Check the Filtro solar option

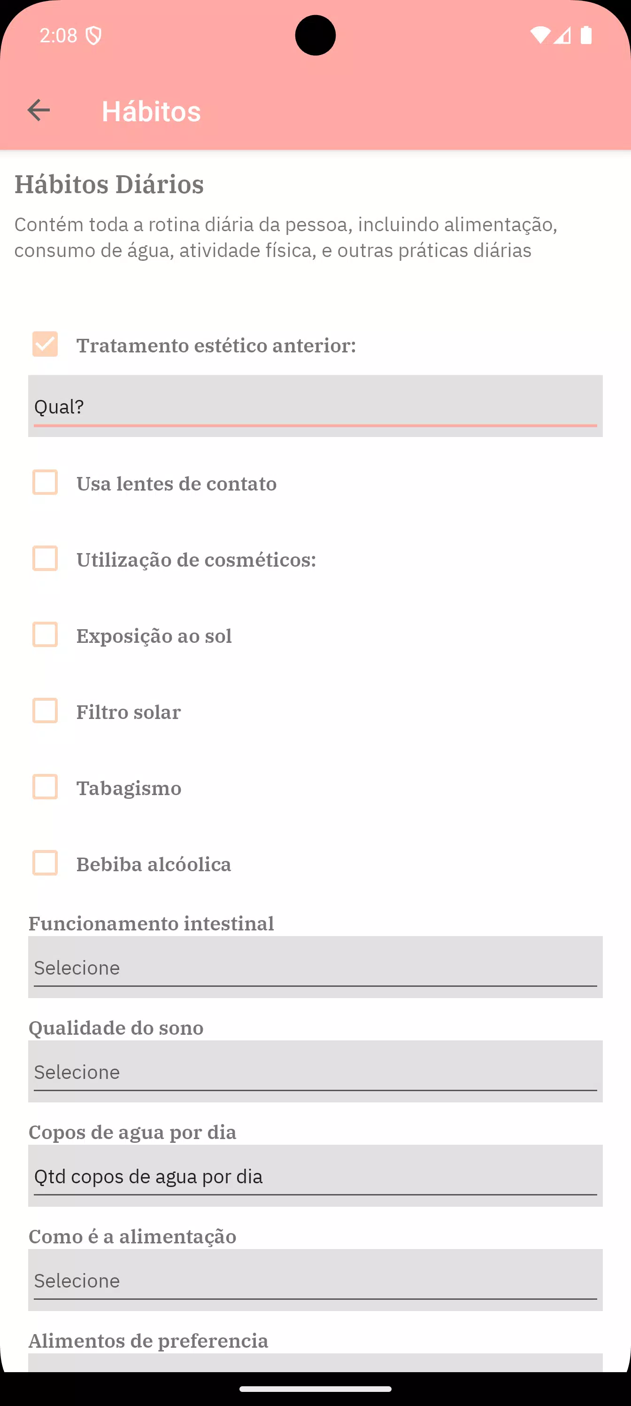[x=45, y=711]
